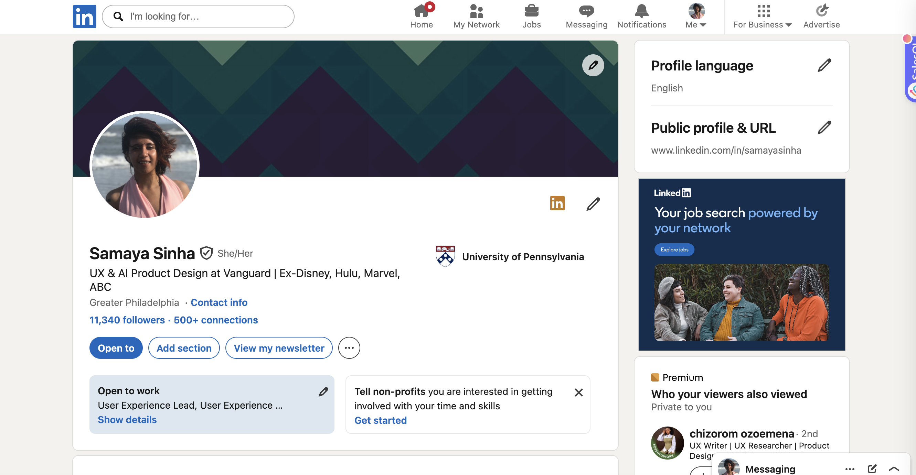
Task: Dismiss the non-profits suggestion card
Action: [578, 392]
